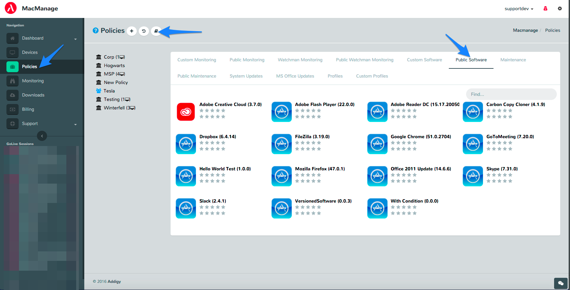Open the System Updates tab

pos(246,76)
